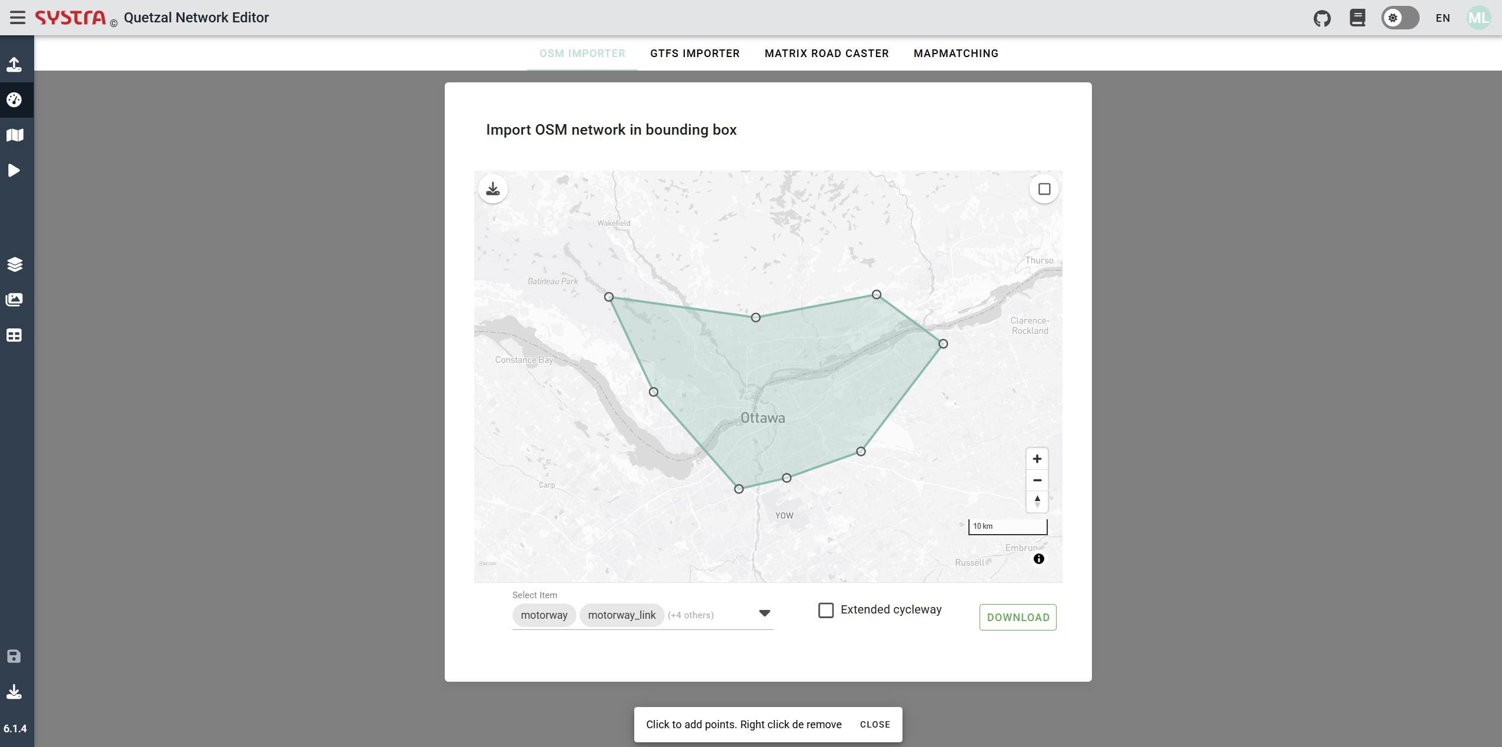Viewport: 1502px width, 747px height.
Task: Zoom in on the map
Action: point(1037,459)
